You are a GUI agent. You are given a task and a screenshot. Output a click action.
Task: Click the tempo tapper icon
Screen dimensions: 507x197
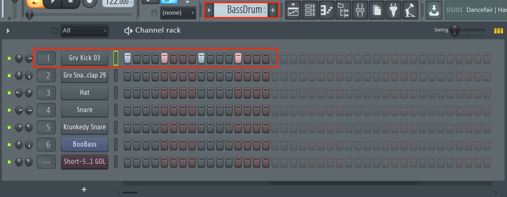[410, 11]
